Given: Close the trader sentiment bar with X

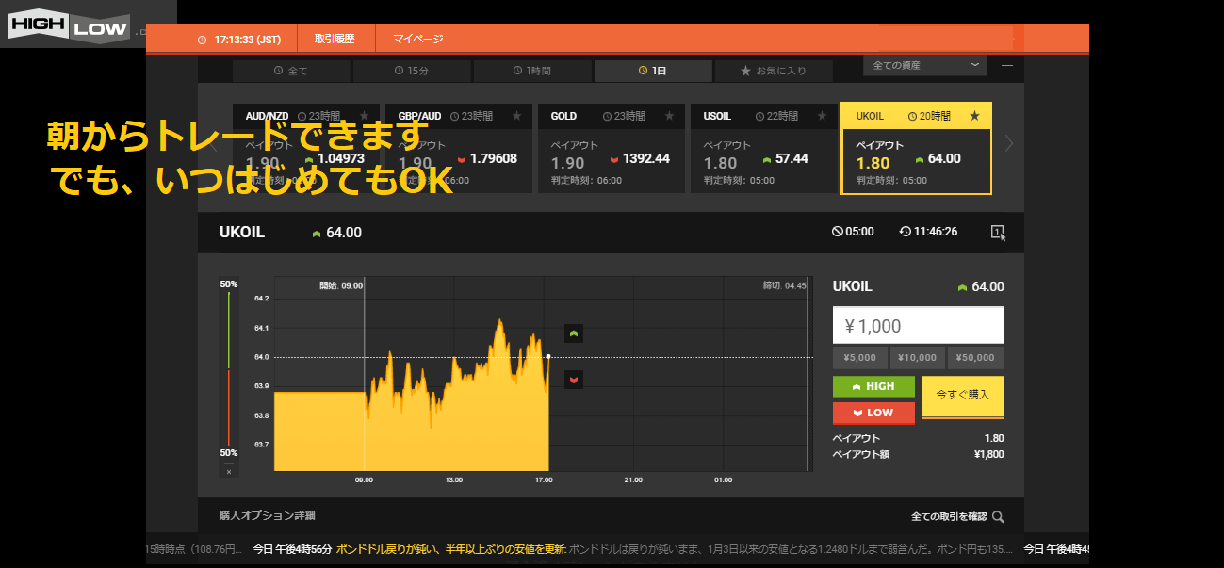Looking at the screenshot, I should [x=229, y=471].
